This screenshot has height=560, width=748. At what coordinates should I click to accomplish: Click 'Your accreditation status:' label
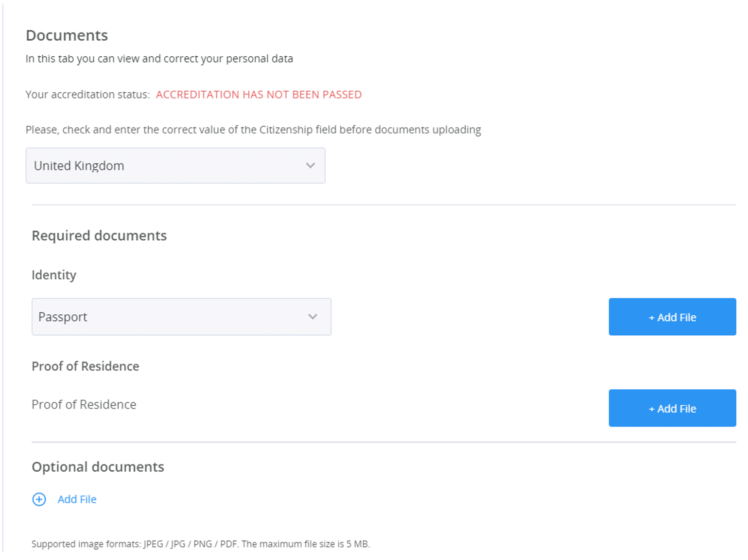pos(87,95)
